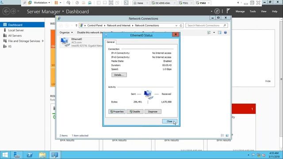Viewport: 283px width, 159px height.
Task: Launch PowerShell from the taskbar
Action: pos(30,155)
